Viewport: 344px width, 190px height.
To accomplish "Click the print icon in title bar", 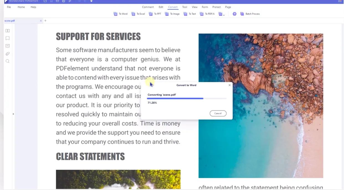I will point(64,1).
